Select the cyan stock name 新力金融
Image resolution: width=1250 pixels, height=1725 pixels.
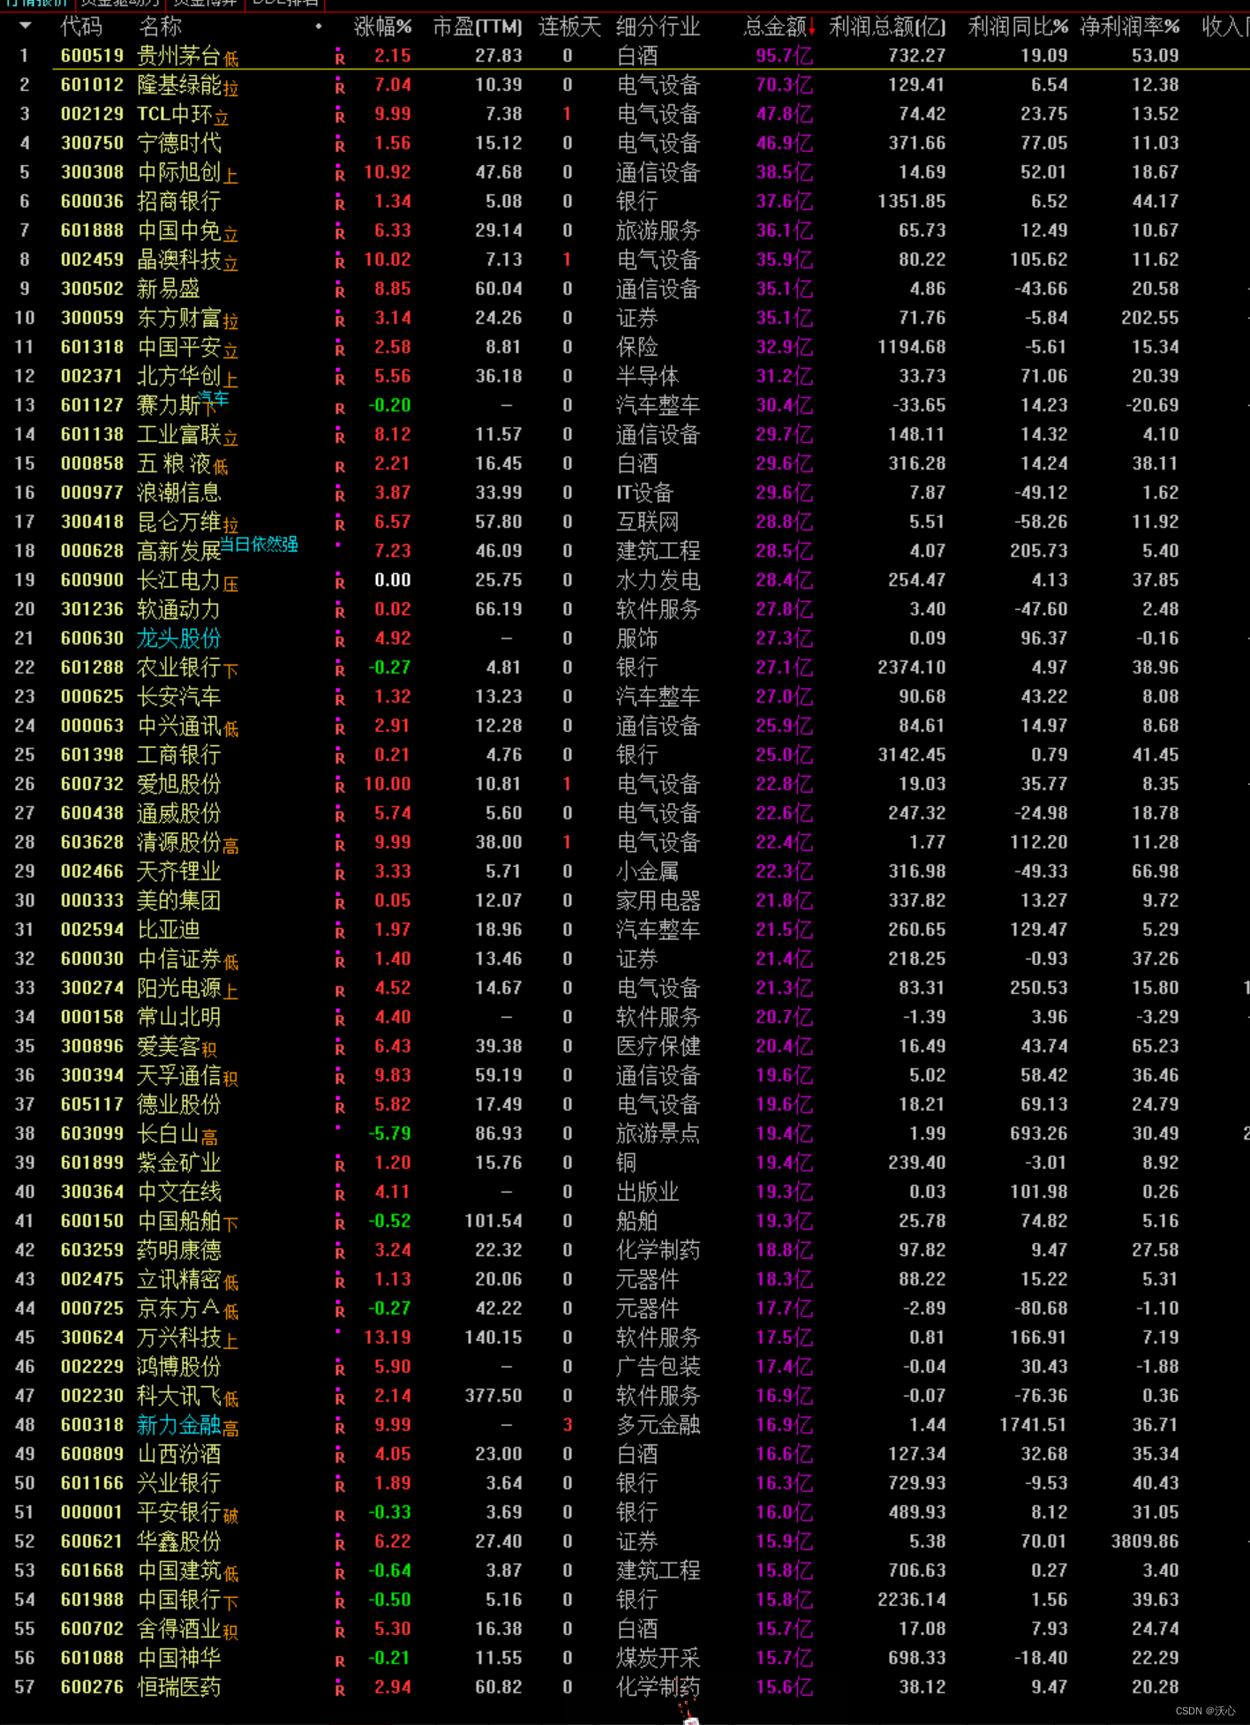[x=179, y=1425]
